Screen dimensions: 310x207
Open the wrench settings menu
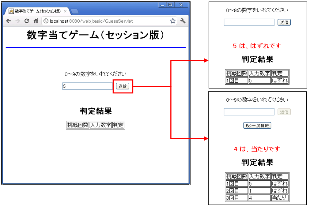pyautogui.click(x=183, y=21)
